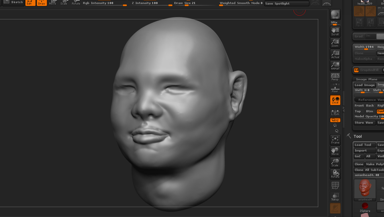Collapse the Image Plane section
The width and height of the screenshot is (384, 217).
[x=366, y=79]
